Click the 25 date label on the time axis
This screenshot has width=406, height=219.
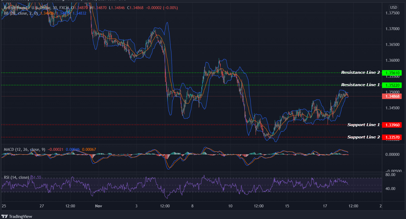[4, 206]
